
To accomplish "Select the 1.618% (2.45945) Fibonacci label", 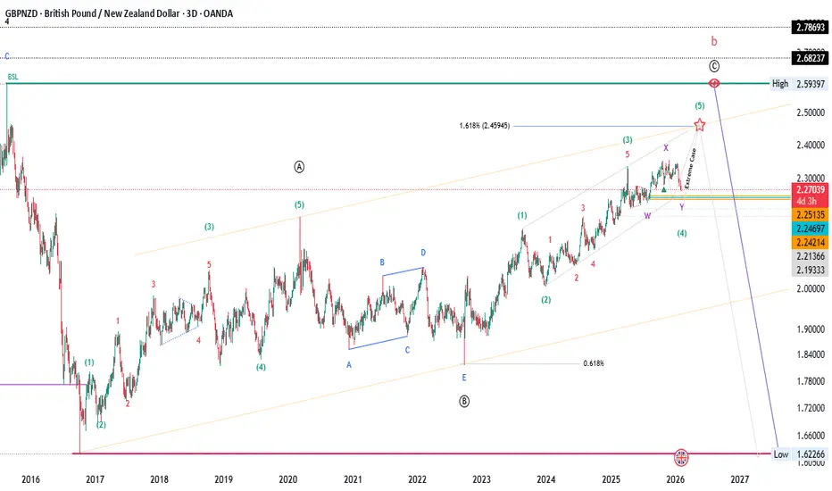I will (485, 126).
